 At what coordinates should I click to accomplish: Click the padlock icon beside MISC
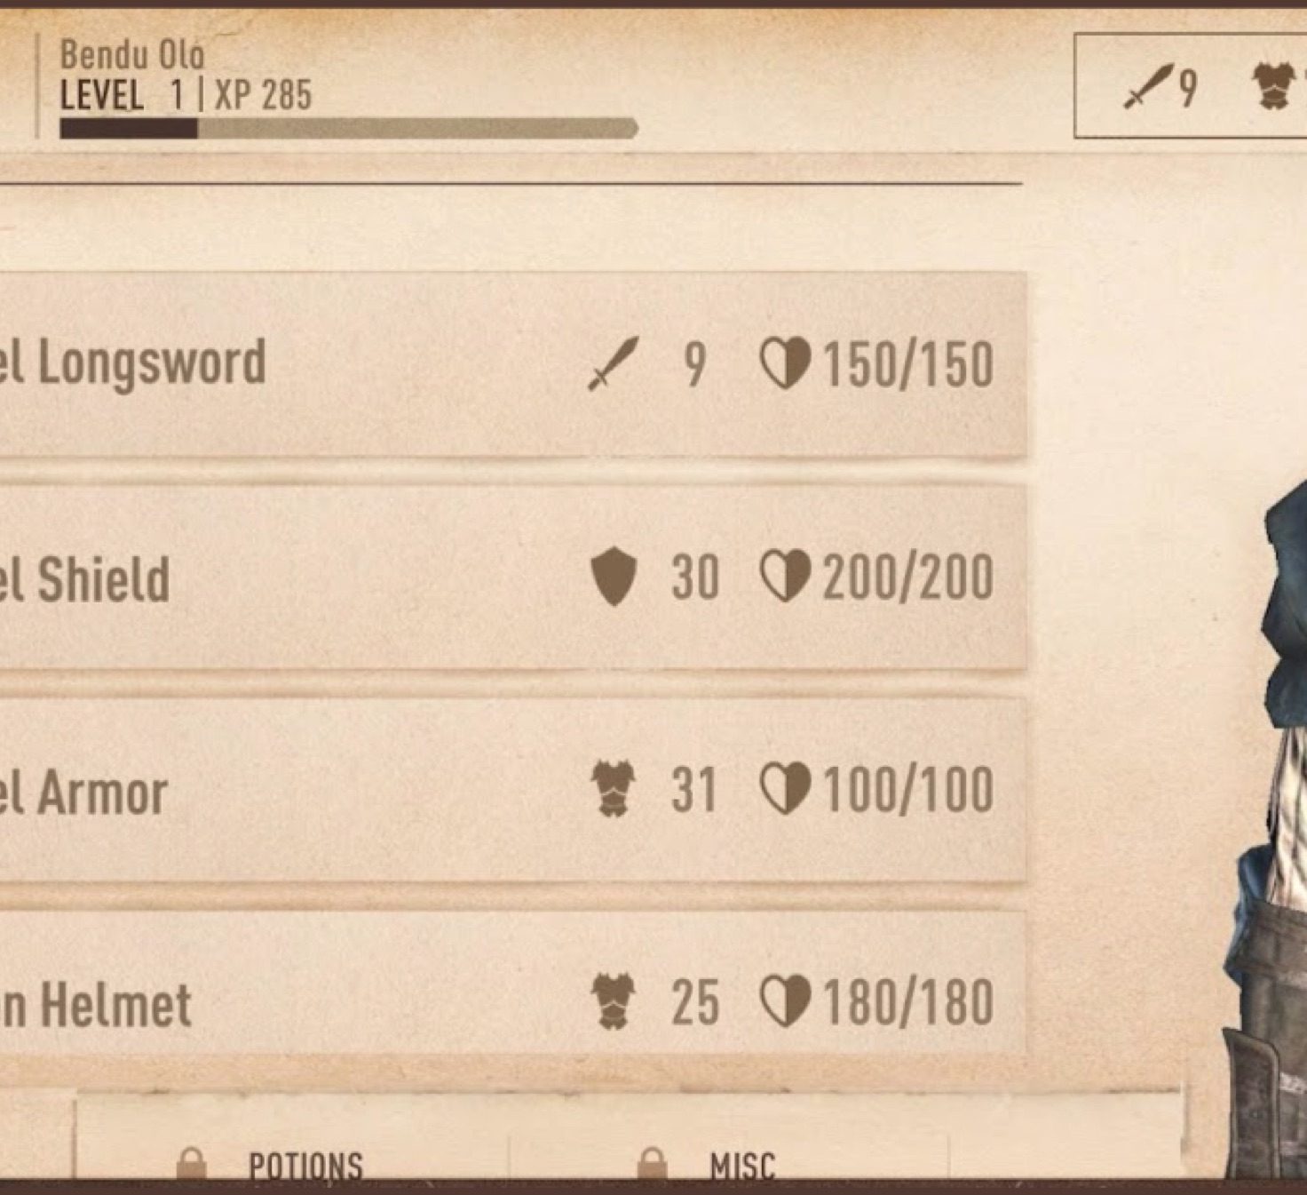point(652,1164)
